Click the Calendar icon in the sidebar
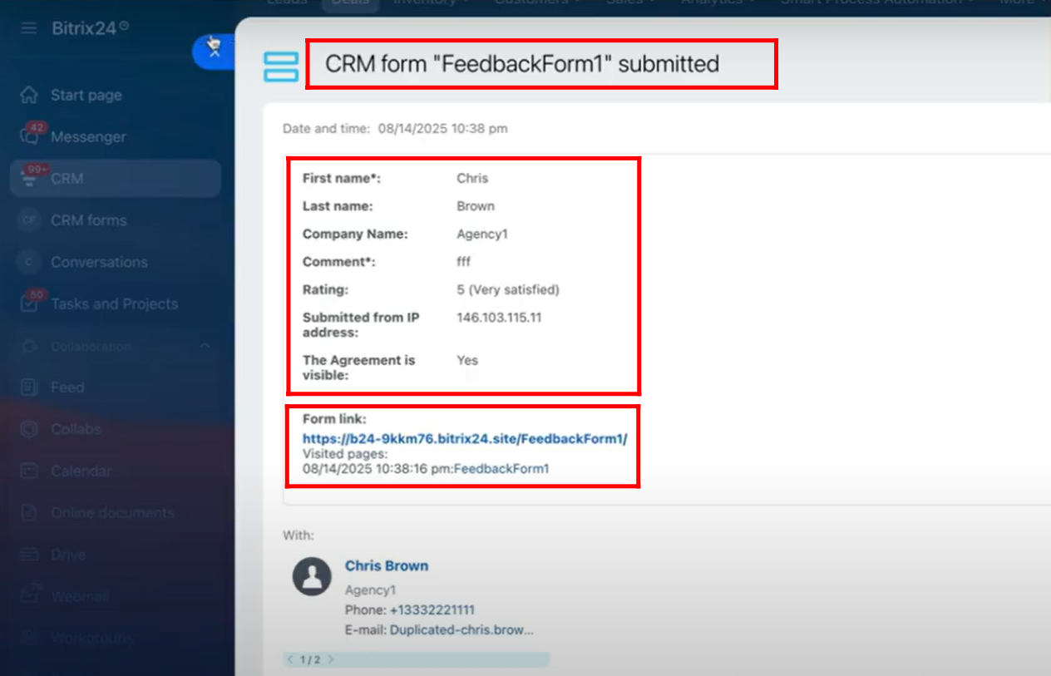The height and width of the screenshot is (676, 1051). click(x=29, y=471)
